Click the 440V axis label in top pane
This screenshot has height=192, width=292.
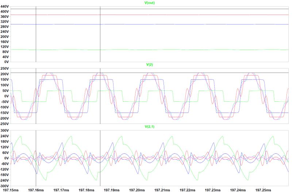tap(5, 7)
